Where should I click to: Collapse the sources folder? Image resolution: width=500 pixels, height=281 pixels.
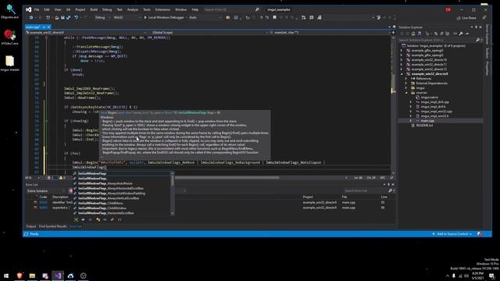coord(406,93)
